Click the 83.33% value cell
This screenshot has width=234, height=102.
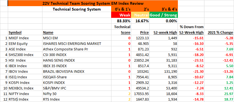point(121,21)
